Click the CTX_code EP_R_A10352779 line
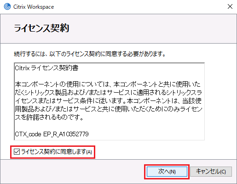Viewport: 237px width, 184px height. [52, 134]
